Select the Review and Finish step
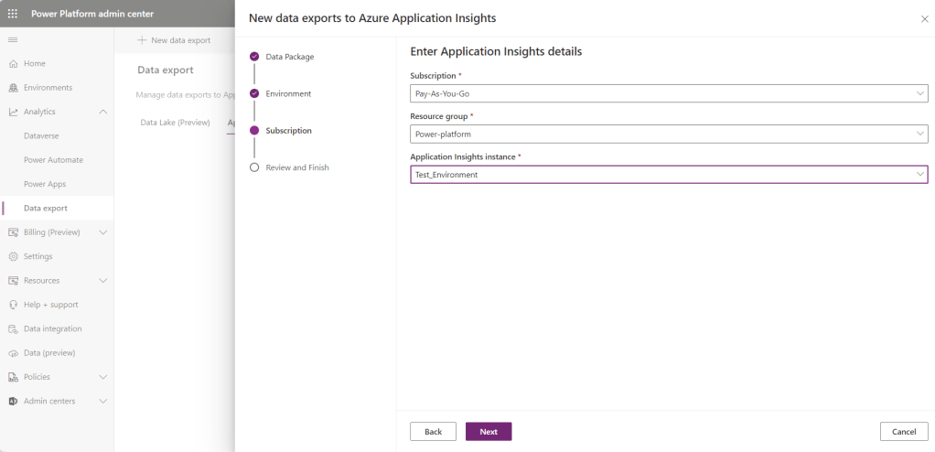Viewport: 935px width, 452px height. (296, 167)
